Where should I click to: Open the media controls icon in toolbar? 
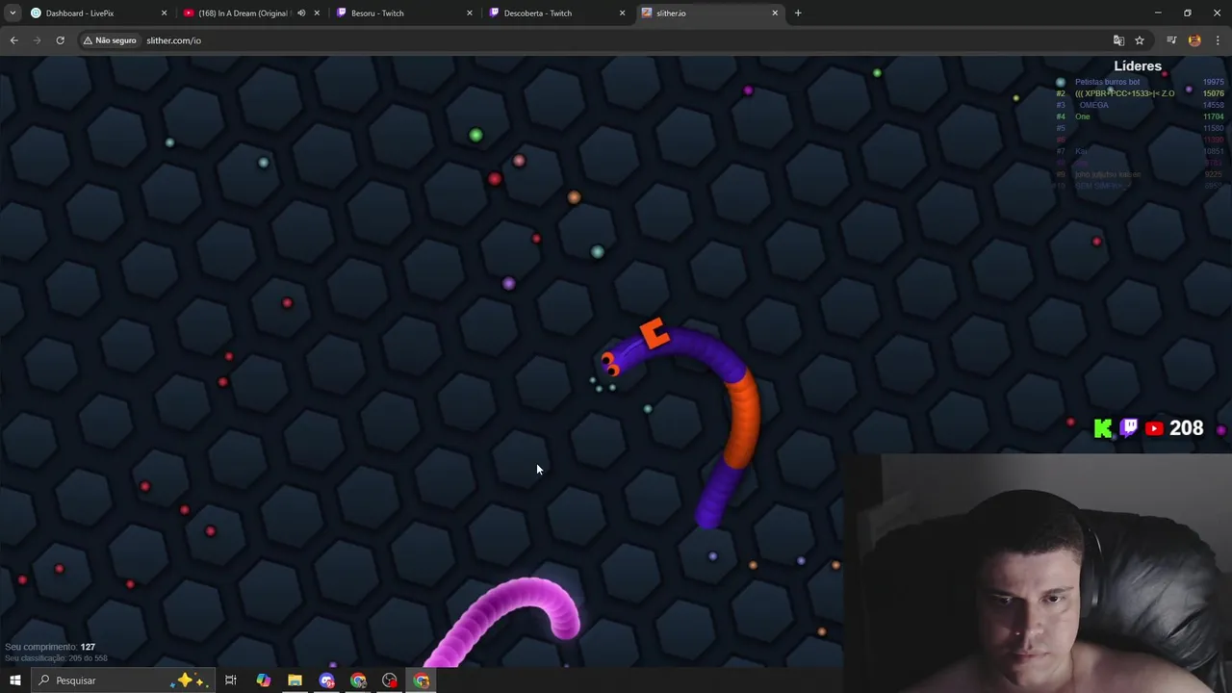point(1171,40)
